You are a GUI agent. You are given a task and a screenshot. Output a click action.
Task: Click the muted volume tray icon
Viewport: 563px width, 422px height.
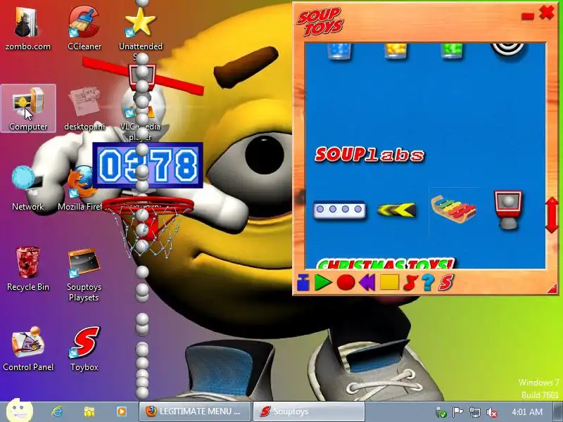click(491, 412)
